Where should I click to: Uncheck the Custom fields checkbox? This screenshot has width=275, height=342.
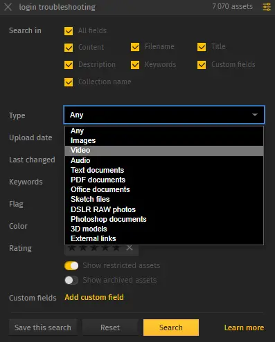(x=202, y=65)
